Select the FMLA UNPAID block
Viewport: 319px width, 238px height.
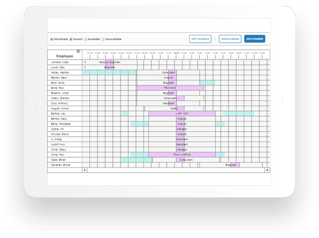tap(182, 155)
